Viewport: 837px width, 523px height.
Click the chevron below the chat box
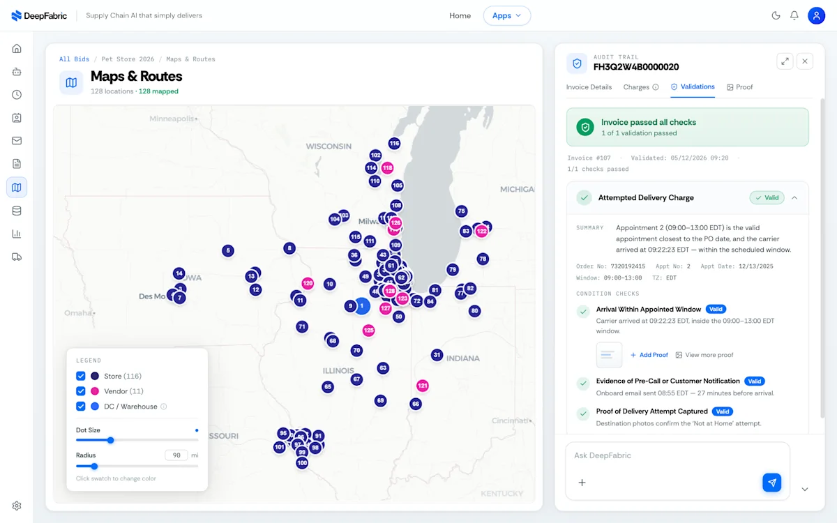click(805, 490)
